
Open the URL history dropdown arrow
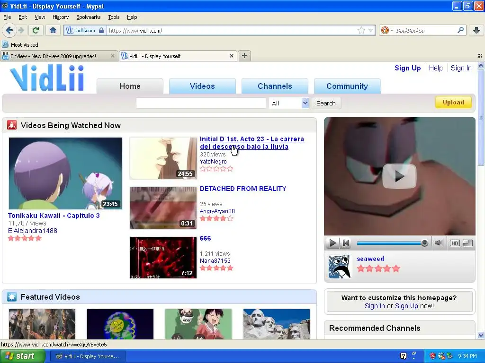(370, 30)
